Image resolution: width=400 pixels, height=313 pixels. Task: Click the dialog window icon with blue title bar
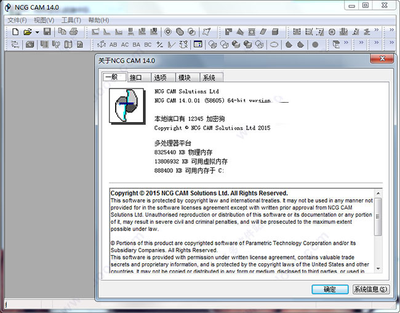(x=198, y=44)
